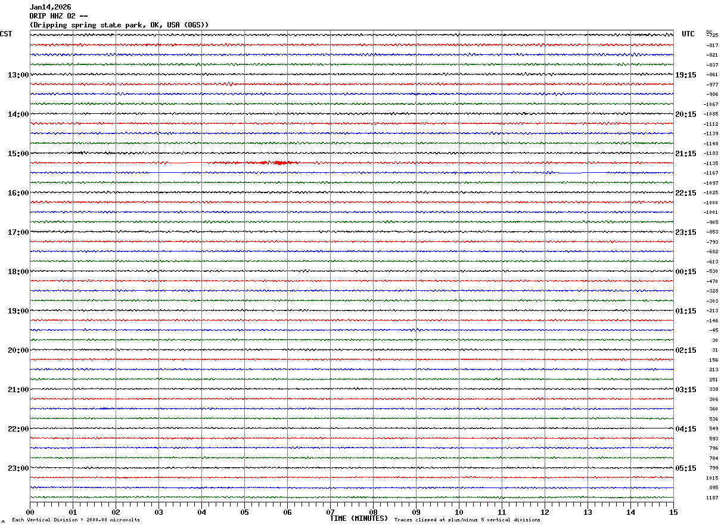
Task: Select DC offset value -1085
Action: (711, 114)
